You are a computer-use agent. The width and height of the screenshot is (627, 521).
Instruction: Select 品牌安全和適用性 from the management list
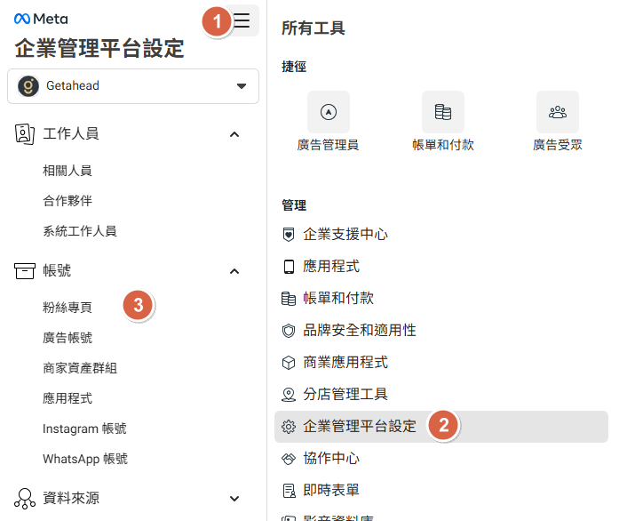tap(360, 331)
